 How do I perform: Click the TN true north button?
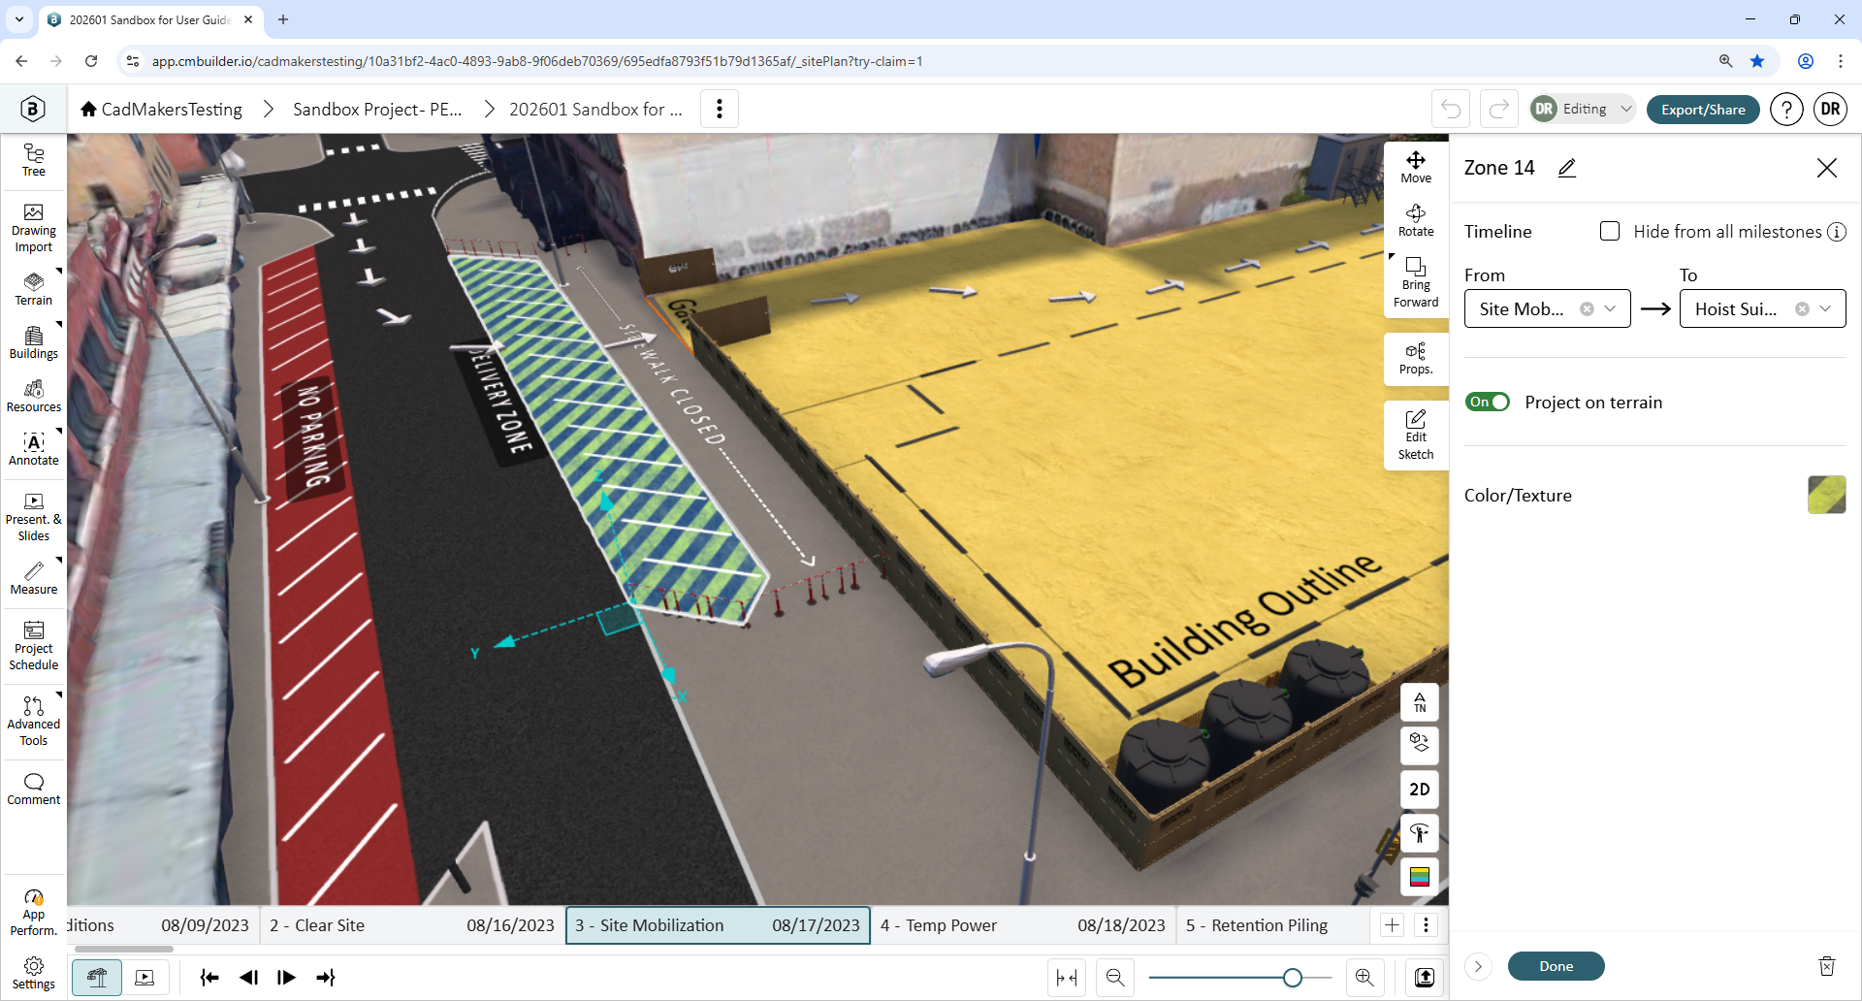[x=1420, y=702]
